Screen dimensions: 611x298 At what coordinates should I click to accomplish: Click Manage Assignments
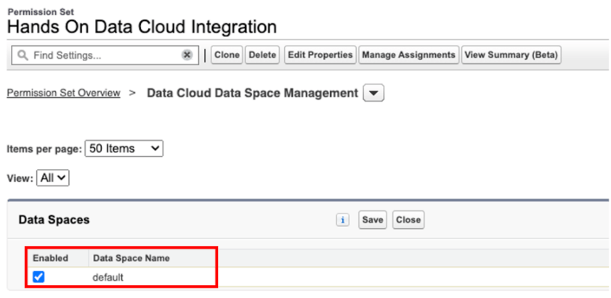click(x=408, y=55)
